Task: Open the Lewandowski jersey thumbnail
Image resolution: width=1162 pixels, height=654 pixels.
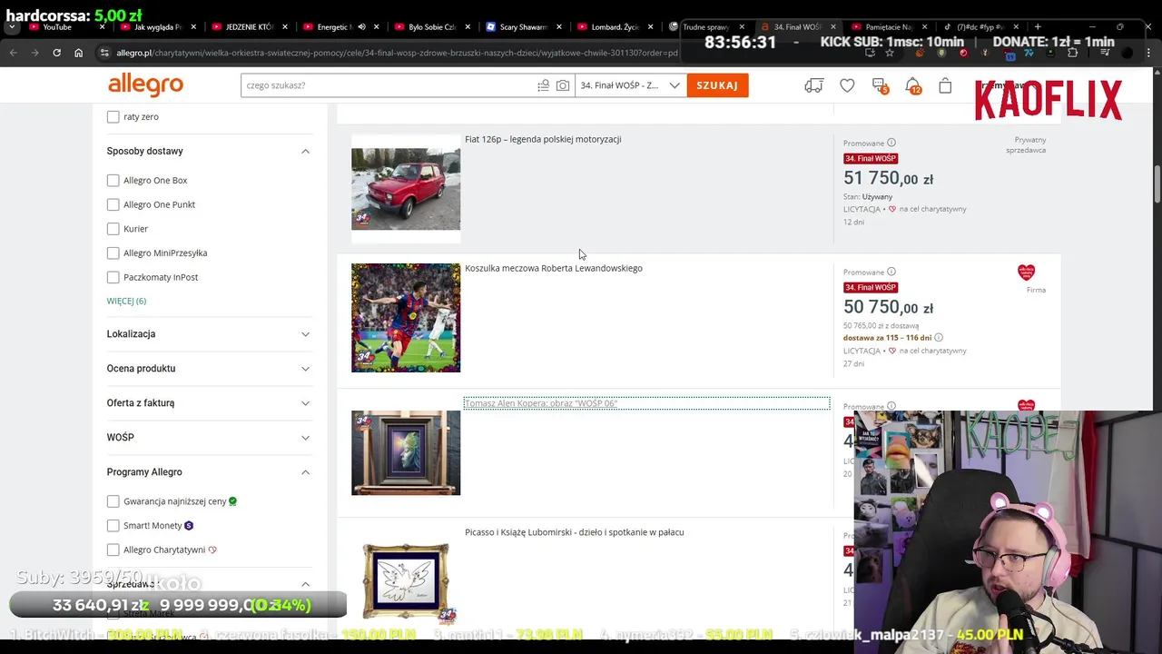Action: point(406,318)
